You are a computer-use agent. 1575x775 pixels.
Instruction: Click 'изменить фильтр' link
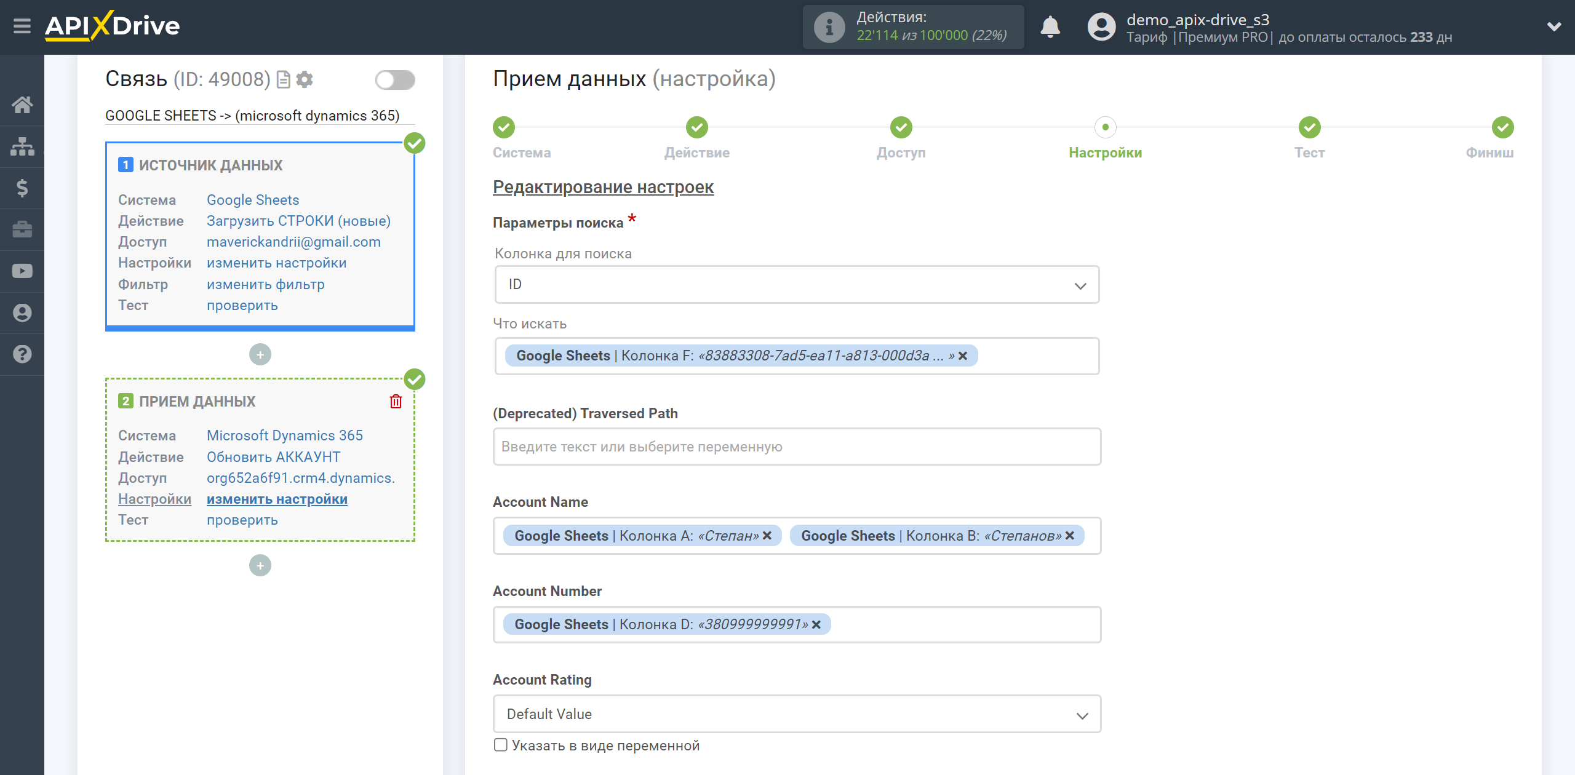(265, 284)
